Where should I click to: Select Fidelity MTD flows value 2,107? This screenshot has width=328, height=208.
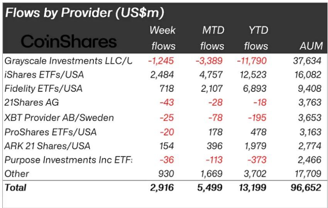pyautogui.click(x=212, y=88)
